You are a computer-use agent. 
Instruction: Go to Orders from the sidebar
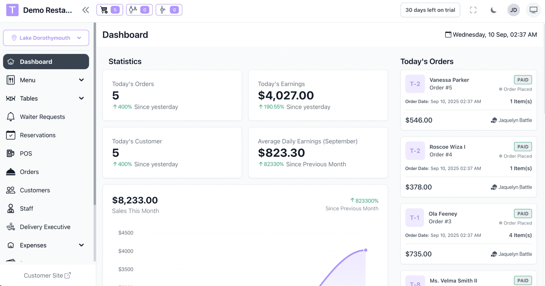coord(29,172)
